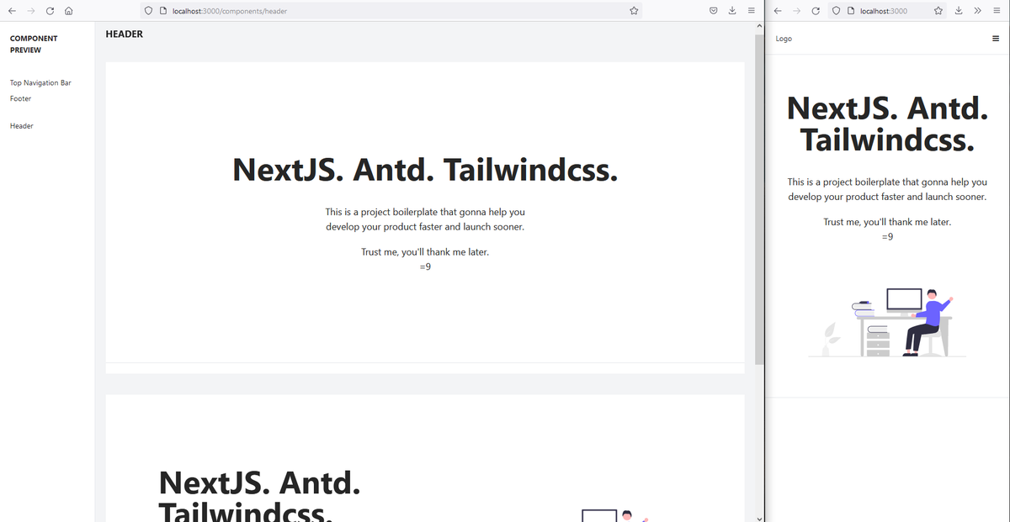
Task: Click COMPONENT PREVIEW sidebar title
Action: pyautogui.click(x=34, y=44)
